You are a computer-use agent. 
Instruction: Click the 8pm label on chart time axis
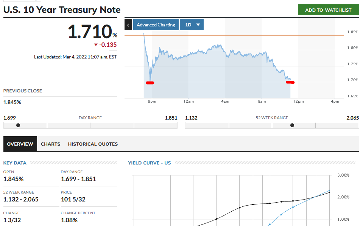[x=152, y=101]
